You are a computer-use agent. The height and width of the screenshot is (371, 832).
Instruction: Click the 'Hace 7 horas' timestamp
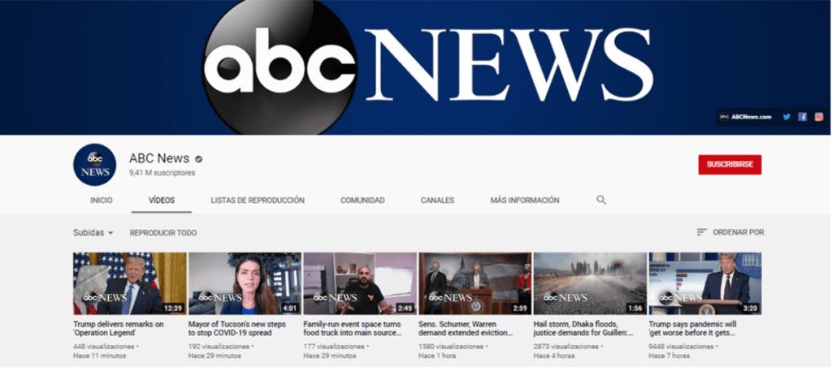[x=669, y=356]
